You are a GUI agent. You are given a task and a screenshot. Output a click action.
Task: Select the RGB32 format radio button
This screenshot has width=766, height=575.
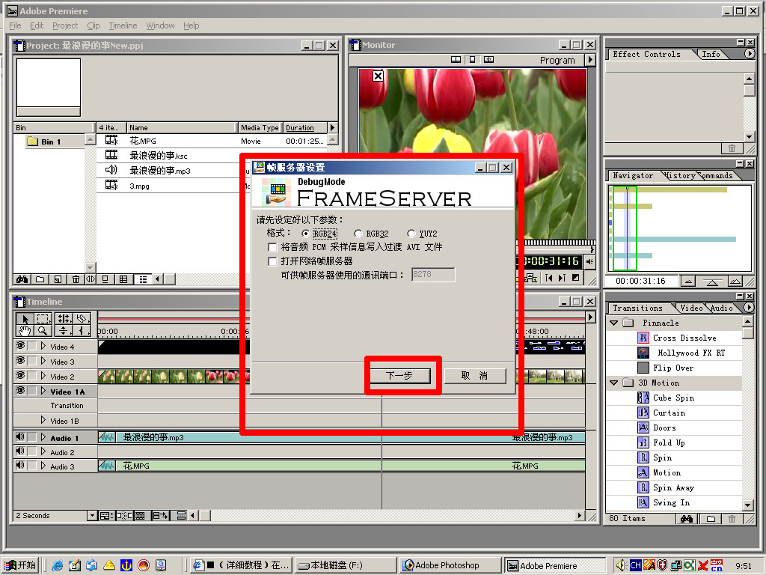coord(358,234)
